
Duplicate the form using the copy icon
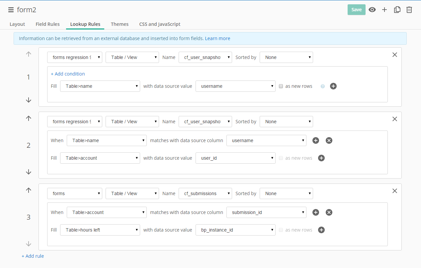pyautogui.click(x=397, y=10)
